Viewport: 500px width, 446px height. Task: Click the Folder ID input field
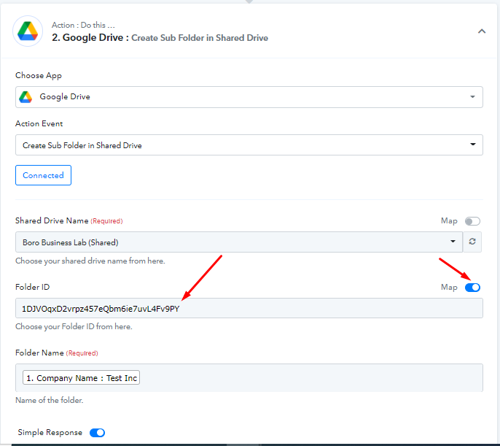click(x=249, y=308)
